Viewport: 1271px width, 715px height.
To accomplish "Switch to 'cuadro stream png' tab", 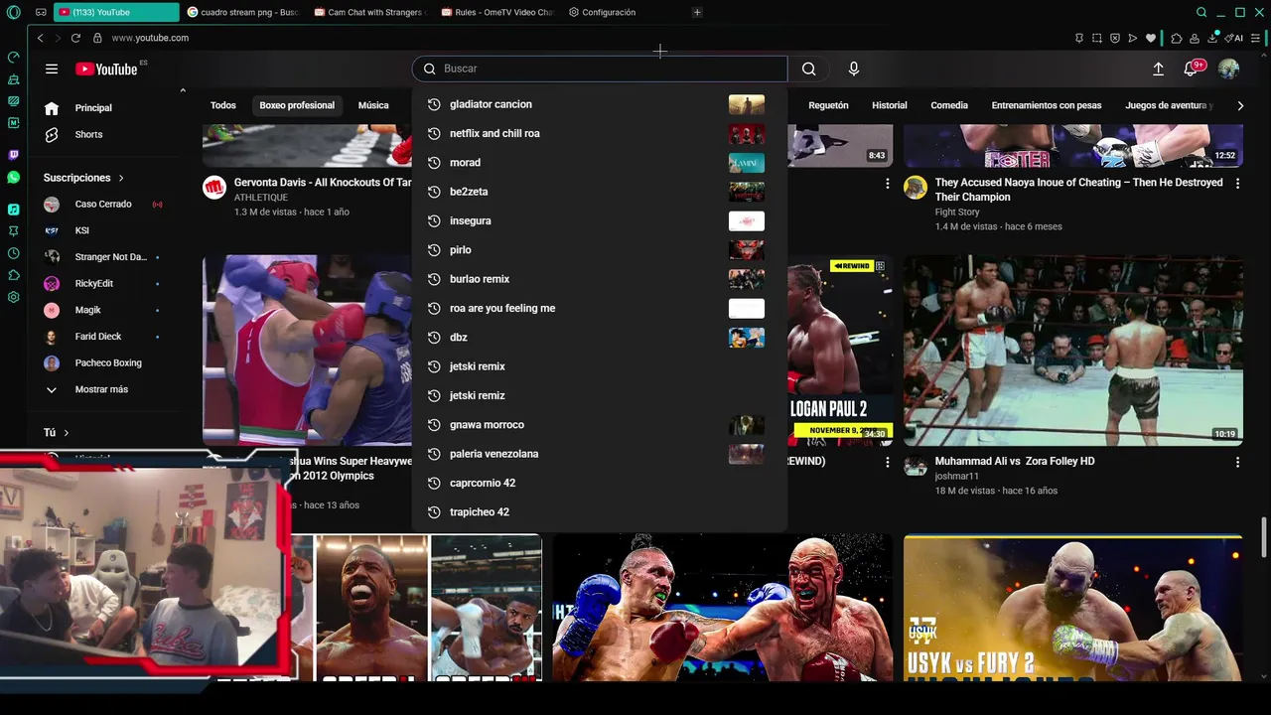I will point(244,12).
